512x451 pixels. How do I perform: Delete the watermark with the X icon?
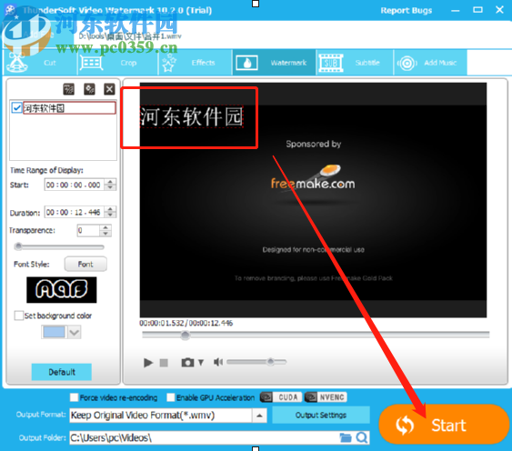(x=109, y=89)
